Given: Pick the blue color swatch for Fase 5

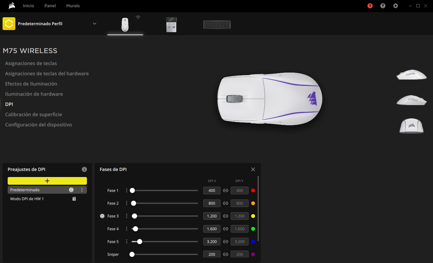Looking at the screenshot, I should (x=253, y=242).
